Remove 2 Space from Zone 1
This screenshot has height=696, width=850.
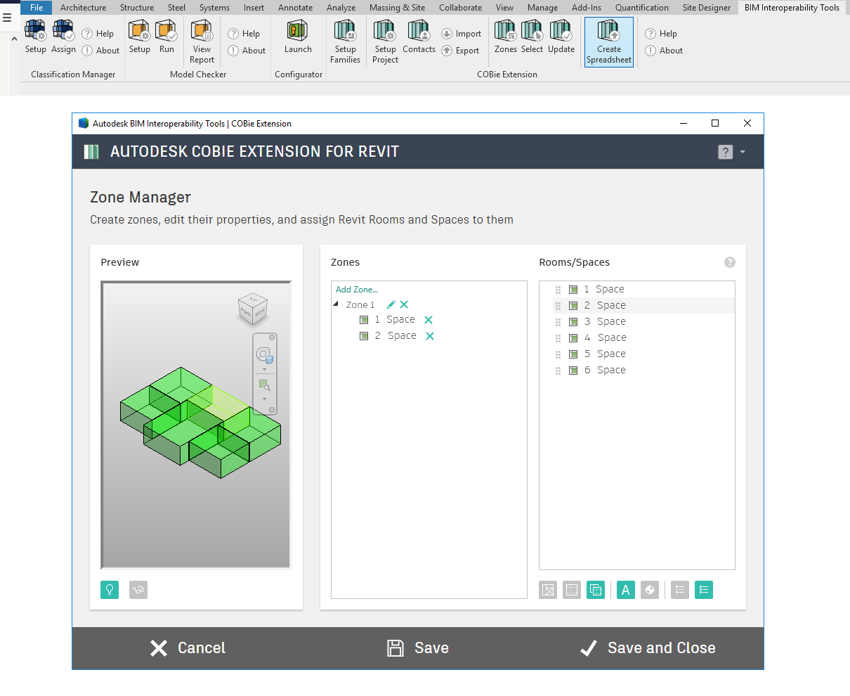tap(430, 336)
